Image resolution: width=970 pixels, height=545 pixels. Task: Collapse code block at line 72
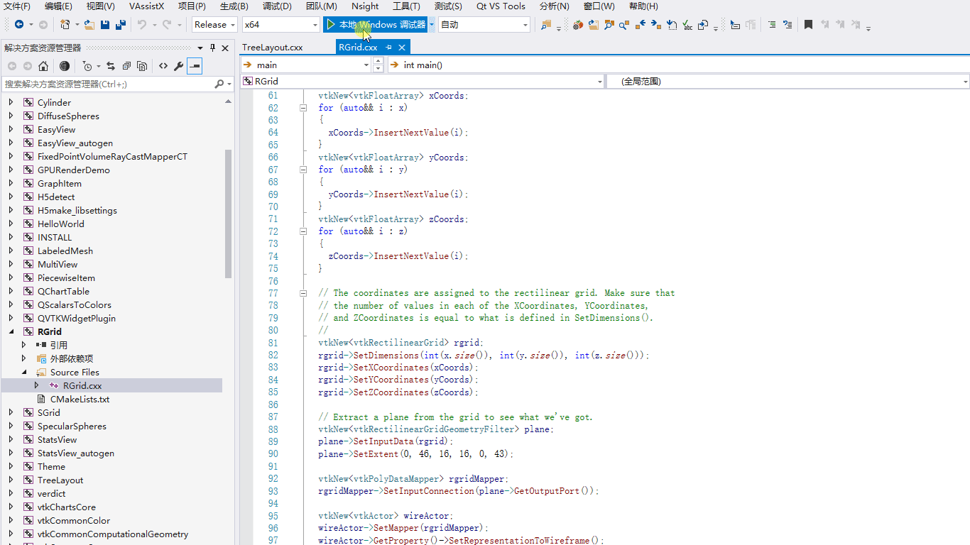[303, 231]
